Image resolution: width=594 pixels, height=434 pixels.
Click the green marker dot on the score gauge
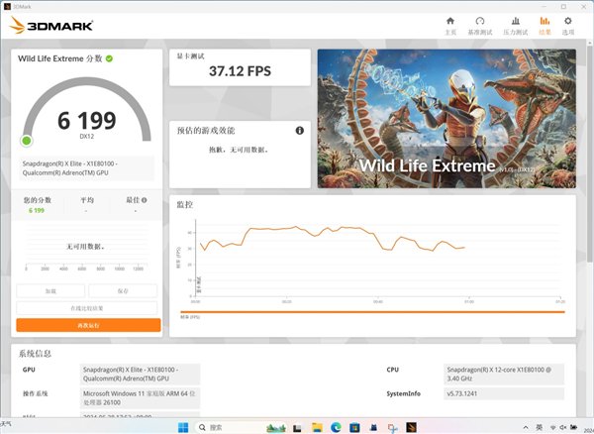click(x=27, y=141)
